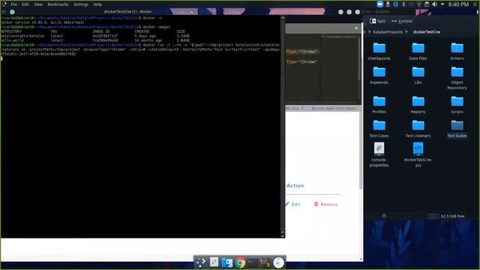Click the 8:40 PM clock
Viewport: 480px width, 270px height.
point(458,4)
